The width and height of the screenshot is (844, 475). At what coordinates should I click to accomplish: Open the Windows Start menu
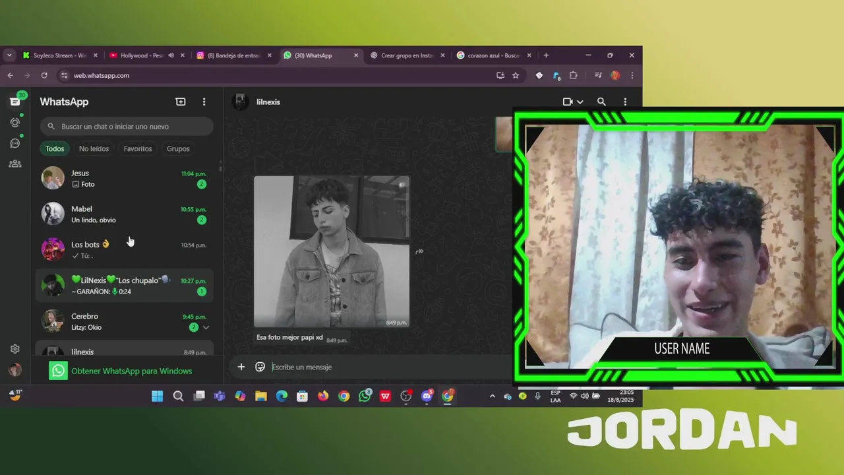pyautogui.click(x=157, y=396)
